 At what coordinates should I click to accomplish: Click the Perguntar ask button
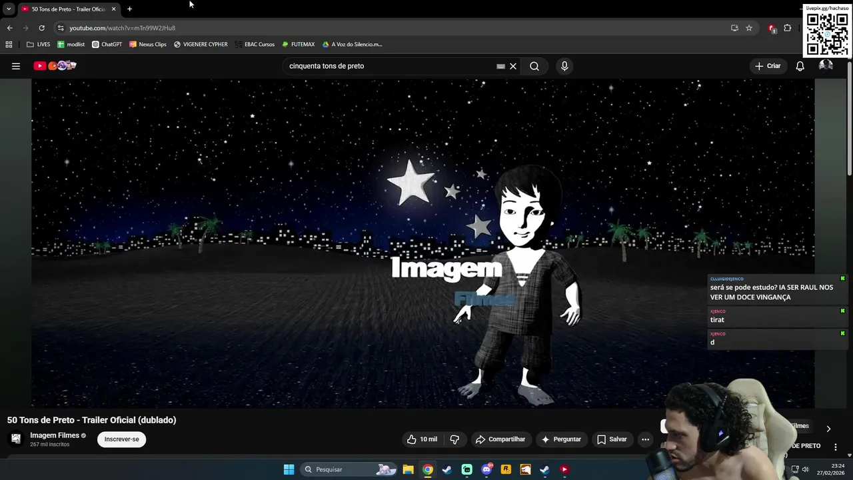click(561, 439)
